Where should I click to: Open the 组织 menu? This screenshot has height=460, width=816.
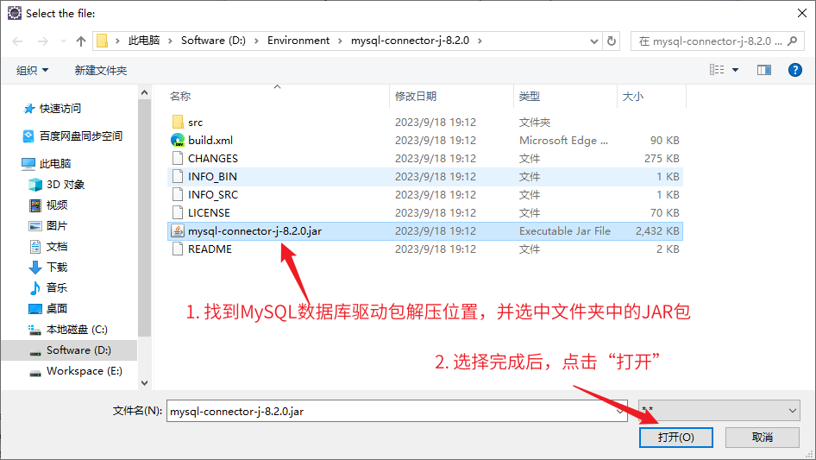(33, 70)
